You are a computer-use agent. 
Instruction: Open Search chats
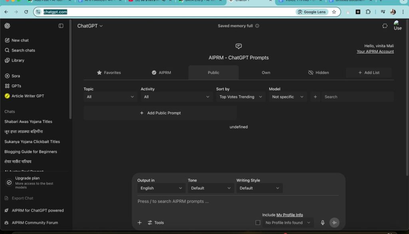pos(20,50)
